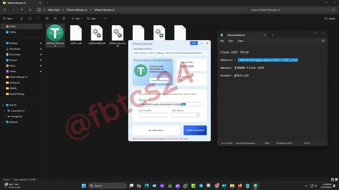Open Google Chrome from taskbar
339x190 pixels.
point(217,186)
